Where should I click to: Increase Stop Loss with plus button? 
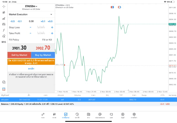[x=52, y=28]
